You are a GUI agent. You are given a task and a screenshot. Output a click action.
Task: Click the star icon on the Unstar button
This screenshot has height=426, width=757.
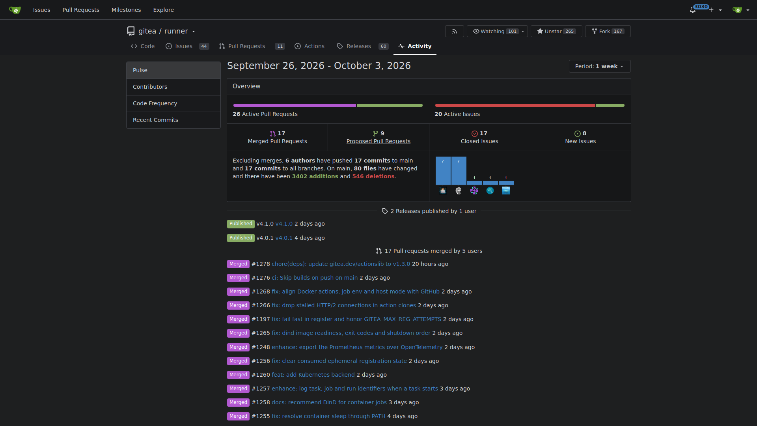pyautogui.click(x=540, y=31)
